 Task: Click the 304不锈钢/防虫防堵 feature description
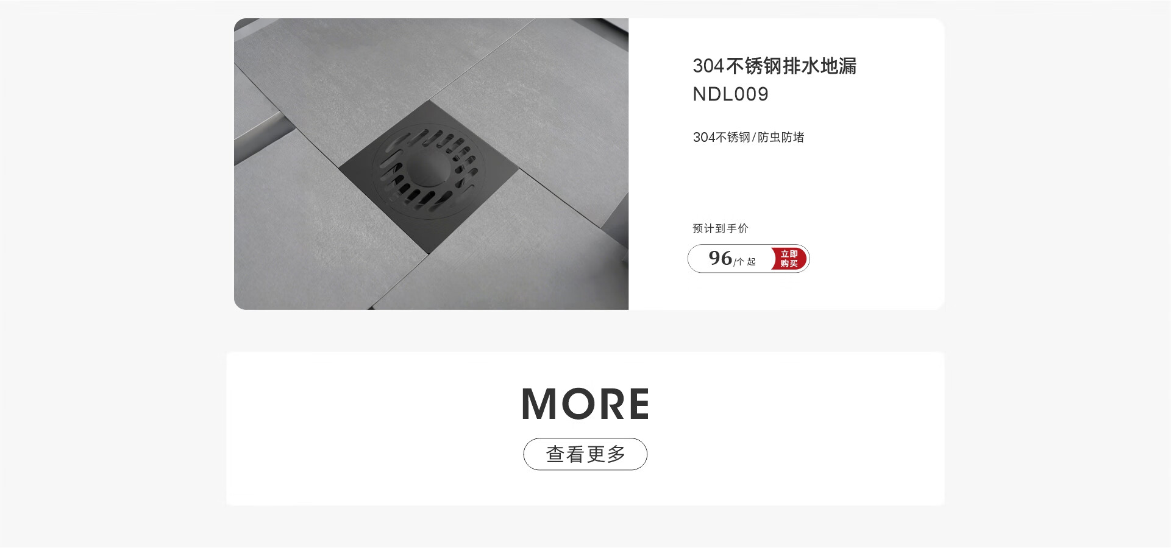(749, 138)
